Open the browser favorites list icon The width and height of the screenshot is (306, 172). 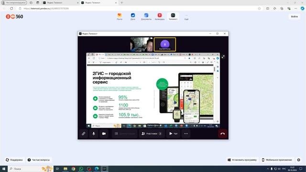point(275,9)
